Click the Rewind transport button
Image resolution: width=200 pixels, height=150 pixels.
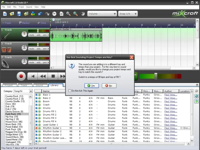point(43,76)
